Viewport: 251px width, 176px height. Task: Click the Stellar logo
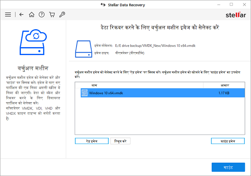236,15
